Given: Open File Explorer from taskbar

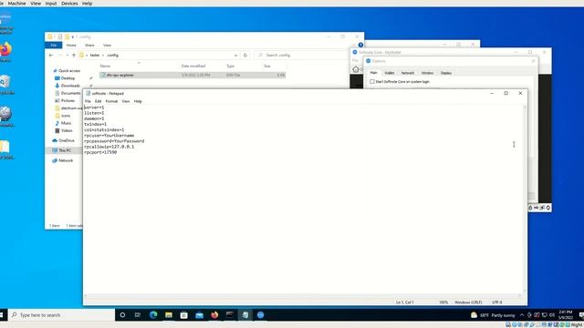Looking at the screenshot, I should point(169,315).
